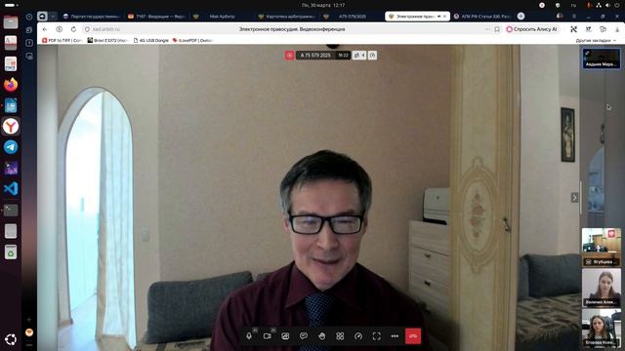Screen dimensions: 625x351
Task: Open connection quality indicator
Action: [358, 336]
